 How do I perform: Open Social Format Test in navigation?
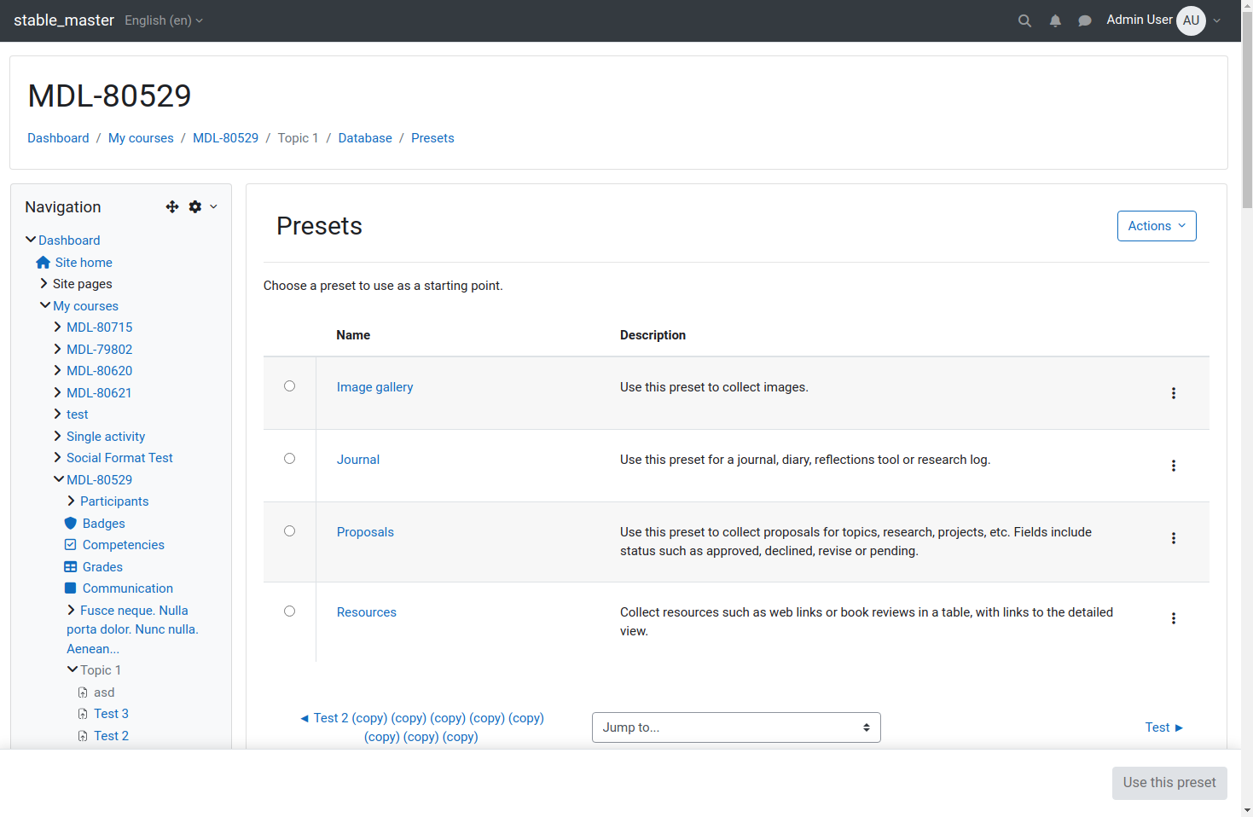tap(119, 458)
